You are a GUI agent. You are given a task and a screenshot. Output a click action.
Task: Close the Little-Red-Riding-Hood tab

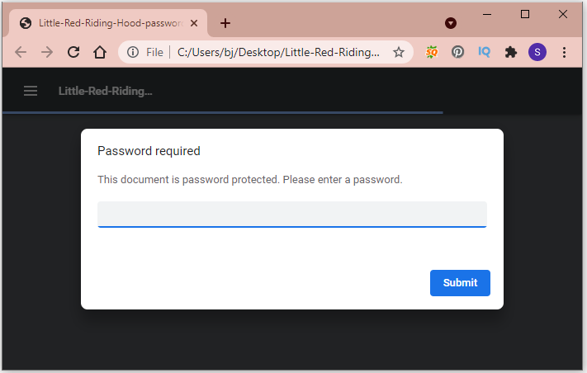click(x=194, y=23)
